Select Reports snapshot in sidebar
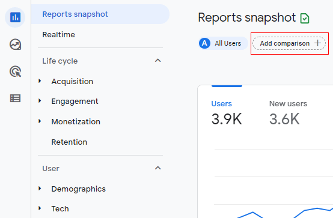 coord(100,14)
